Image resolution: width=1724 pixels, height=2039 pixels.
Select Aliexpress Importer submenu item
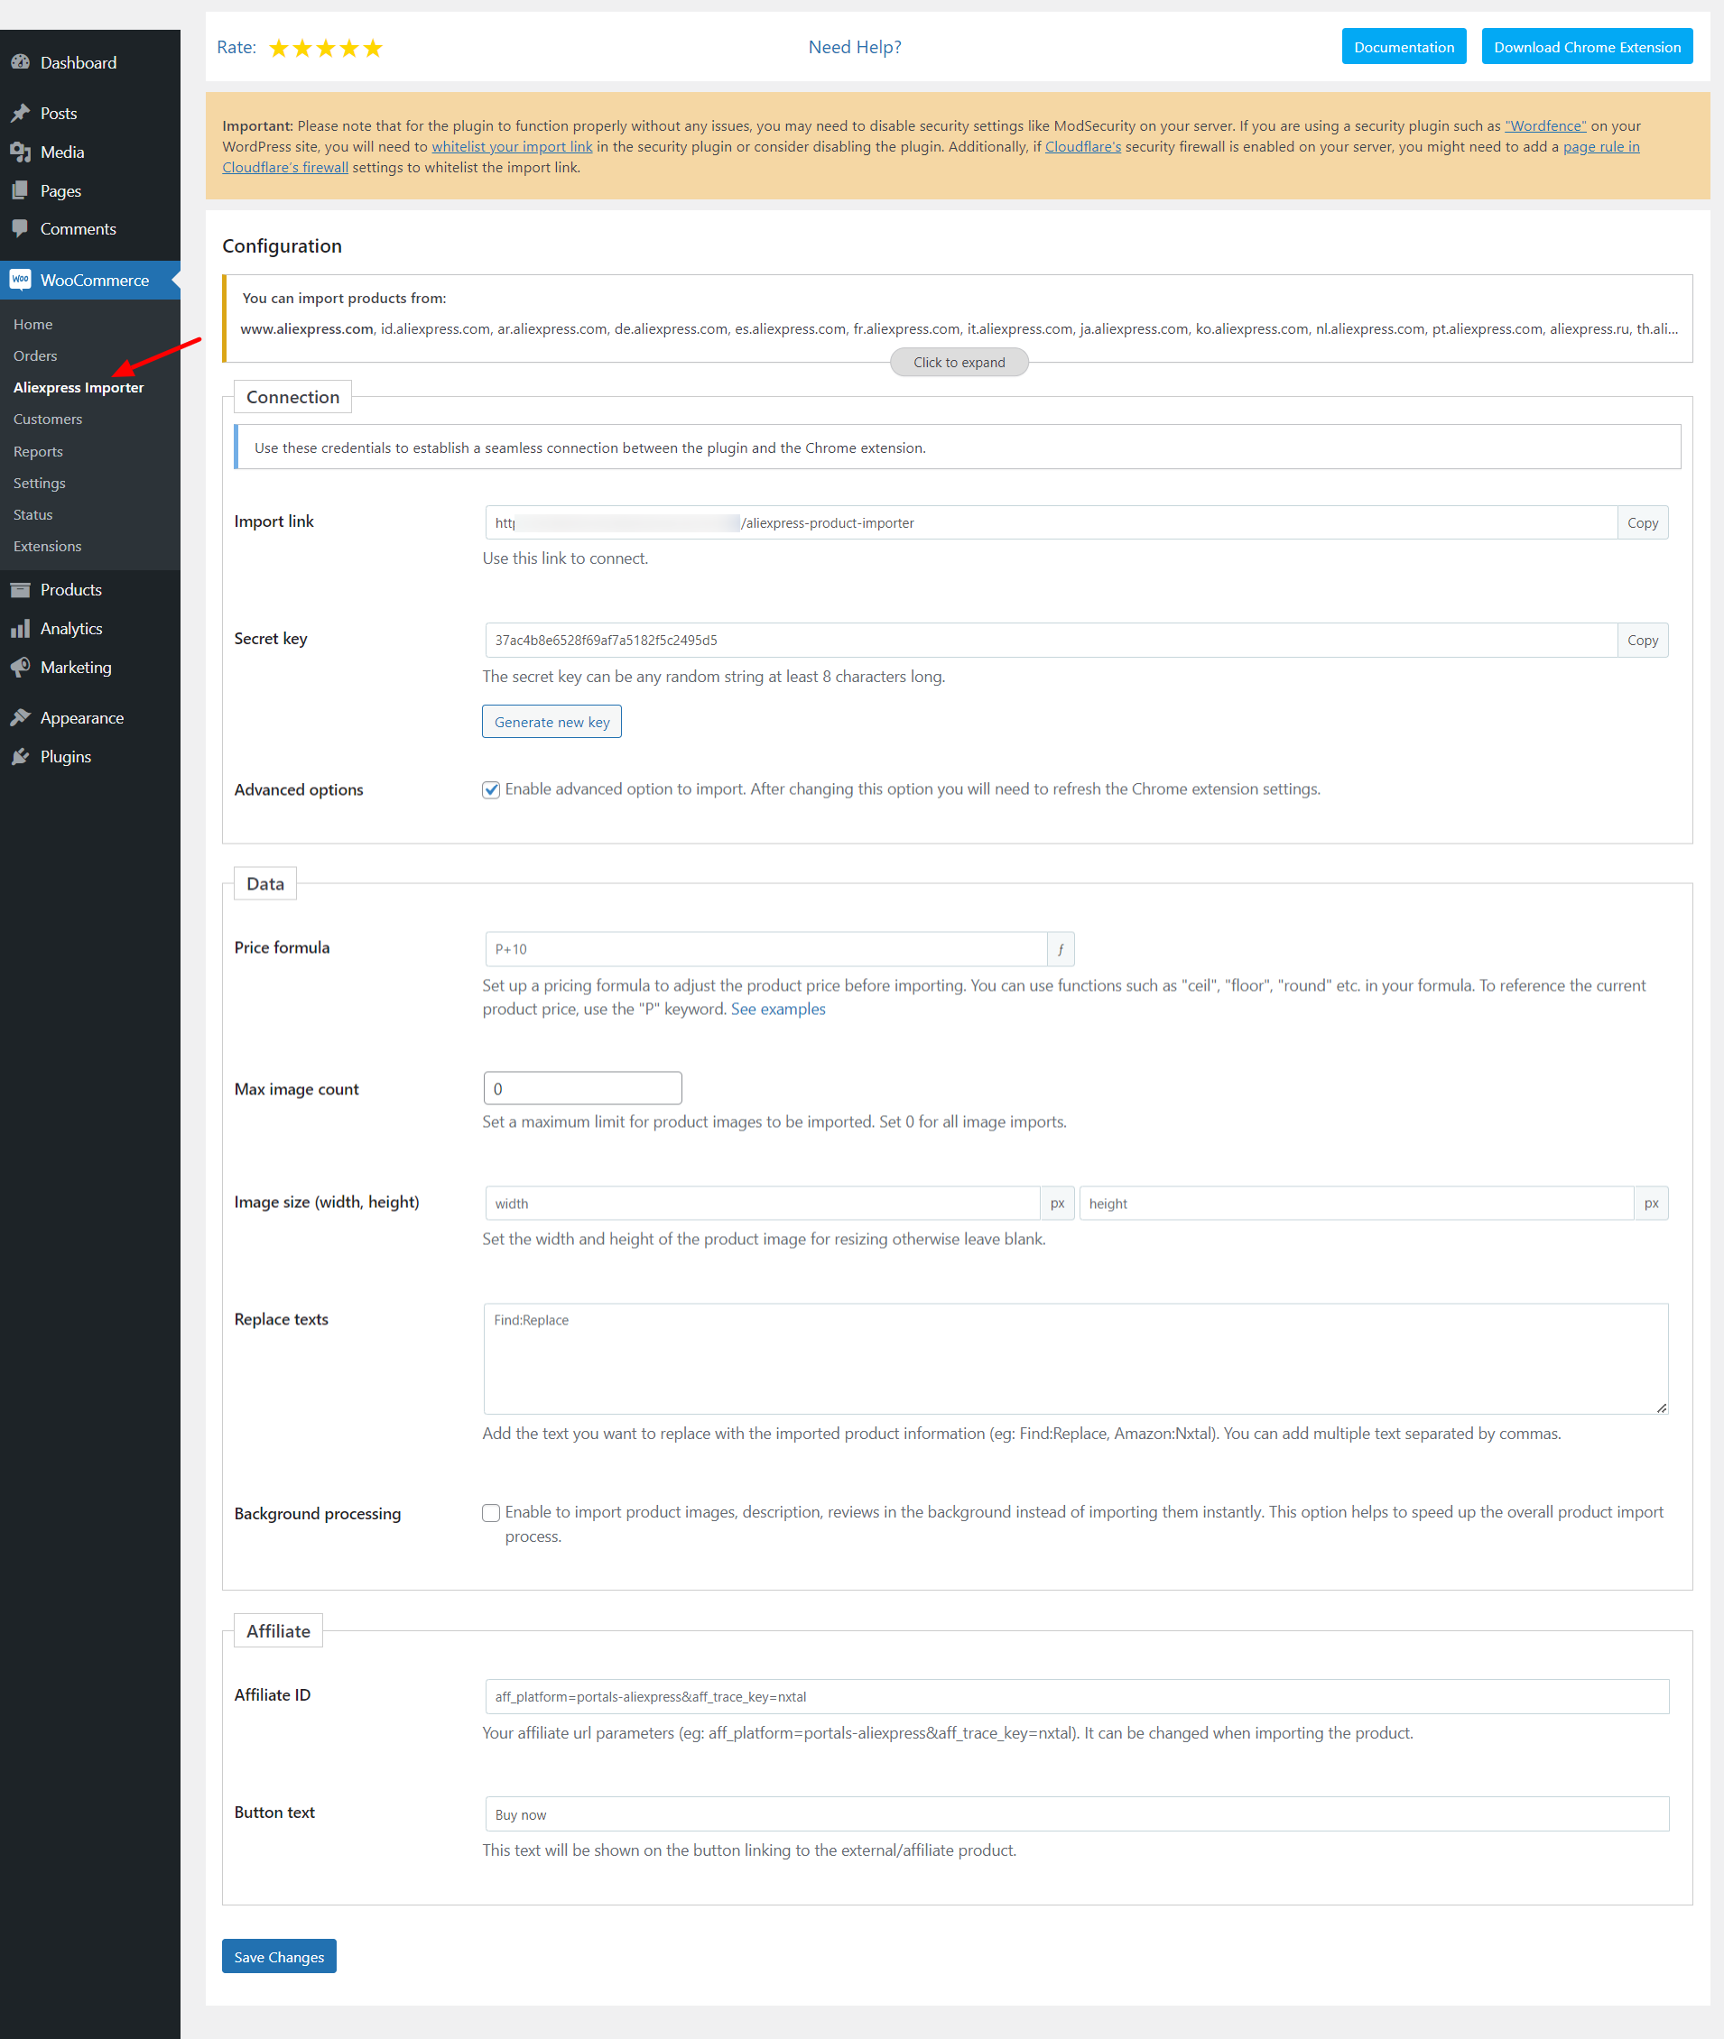[79, 388]
